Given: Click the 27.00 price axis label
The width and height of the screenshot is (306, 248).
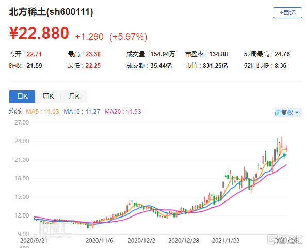Looking at the screenshot, I should coord(22,122).
